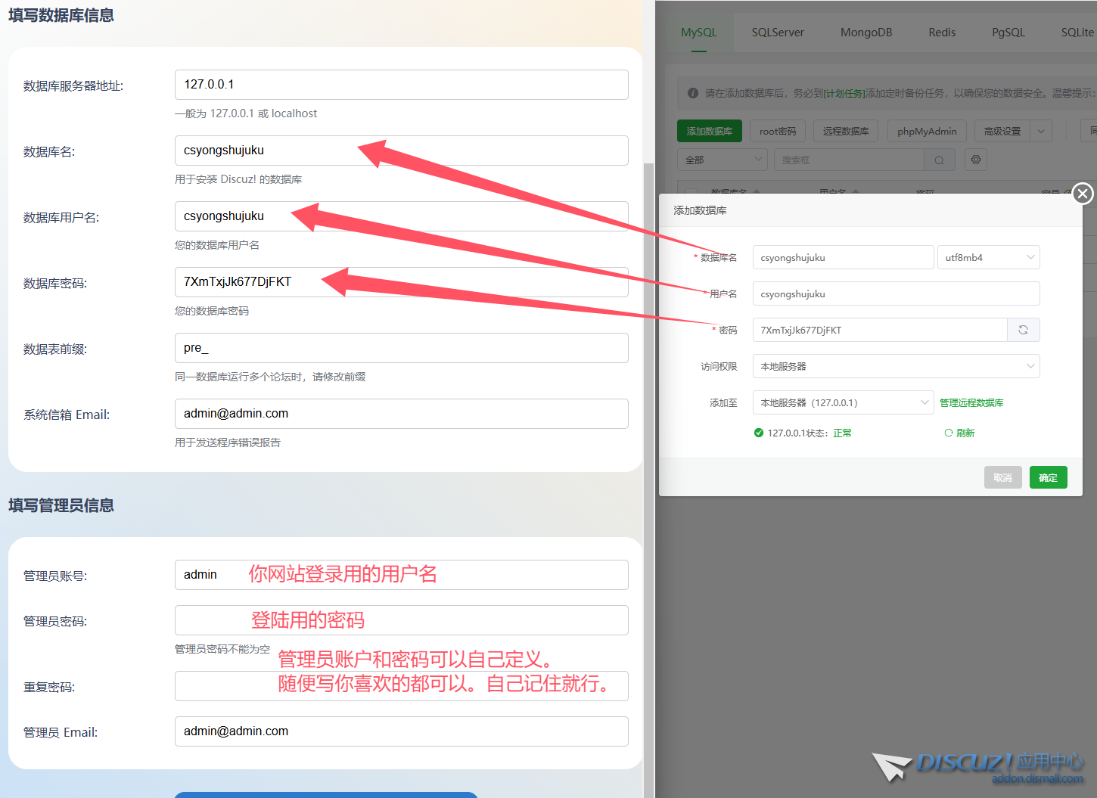Expand the 高级设置 arrow menu

1041,131
